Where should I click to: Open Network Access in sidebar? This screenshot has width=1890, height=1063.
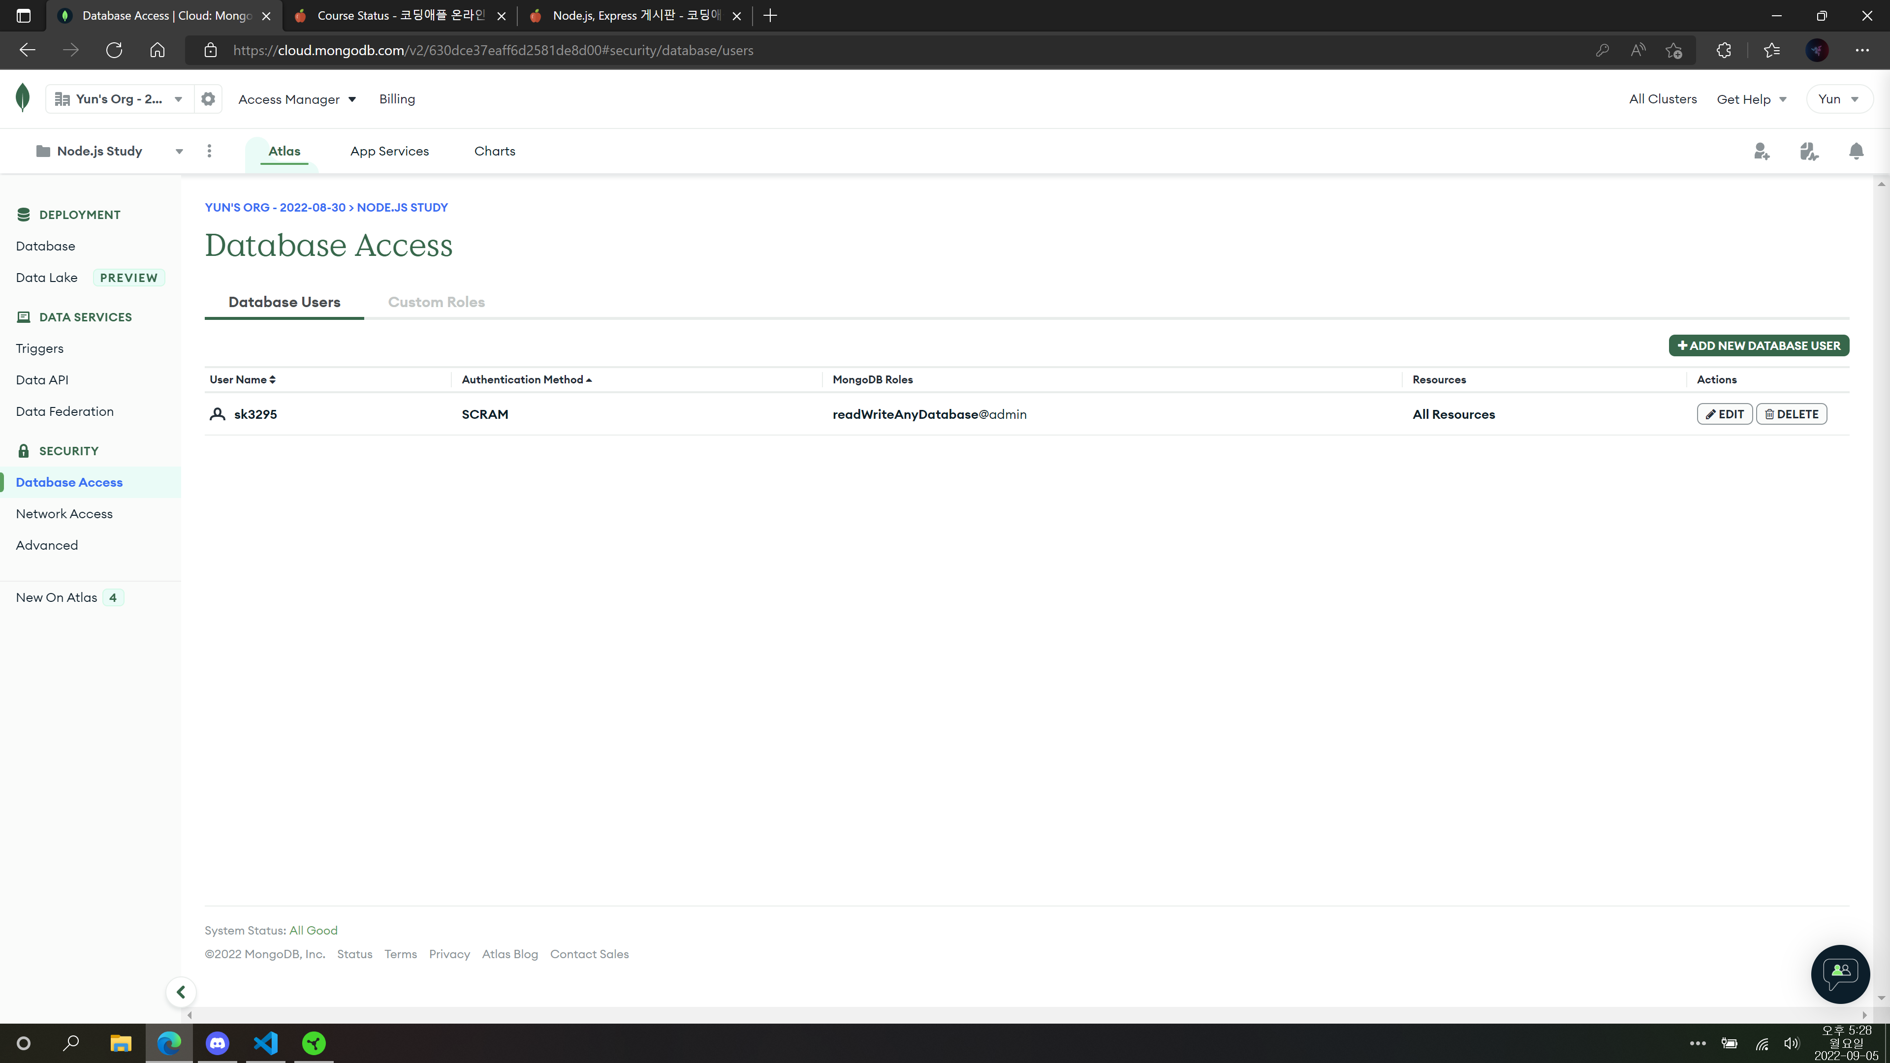point(64,513)
